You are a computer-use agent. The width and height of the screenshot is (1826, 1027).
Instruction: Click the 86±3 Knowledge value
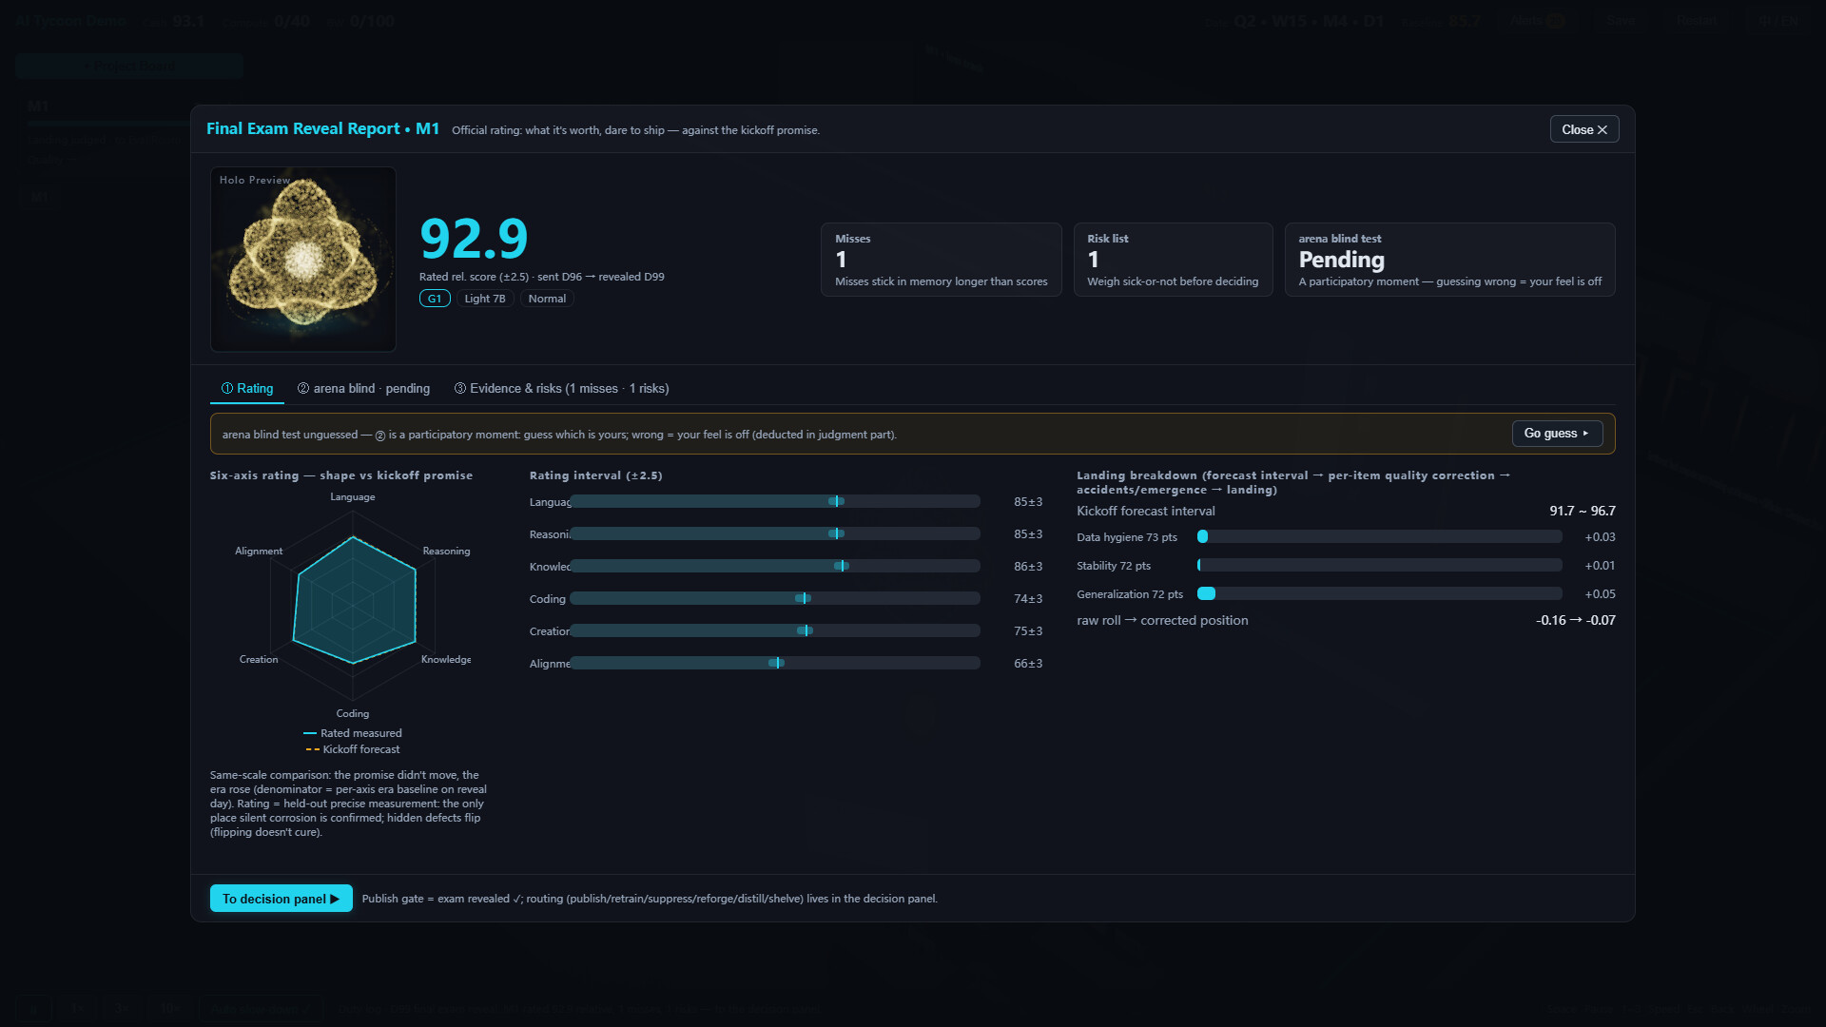click(x=1028, y=566)
